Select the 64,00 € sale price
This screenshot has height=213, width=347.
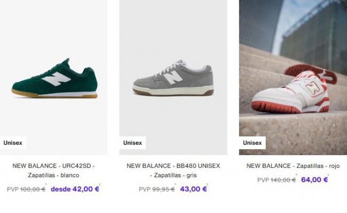tap(314, 179)
